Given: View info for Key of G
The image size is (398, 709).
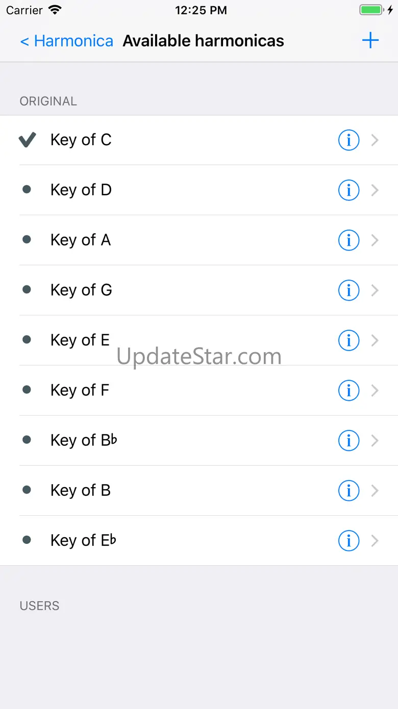Looking at the screenshot, I should tap(349, 290).
